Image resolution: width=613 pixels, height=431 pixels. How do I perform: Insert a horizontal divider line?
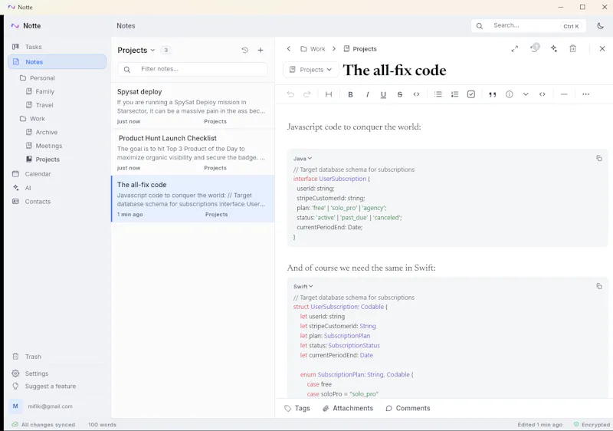[x=564, y=94]
